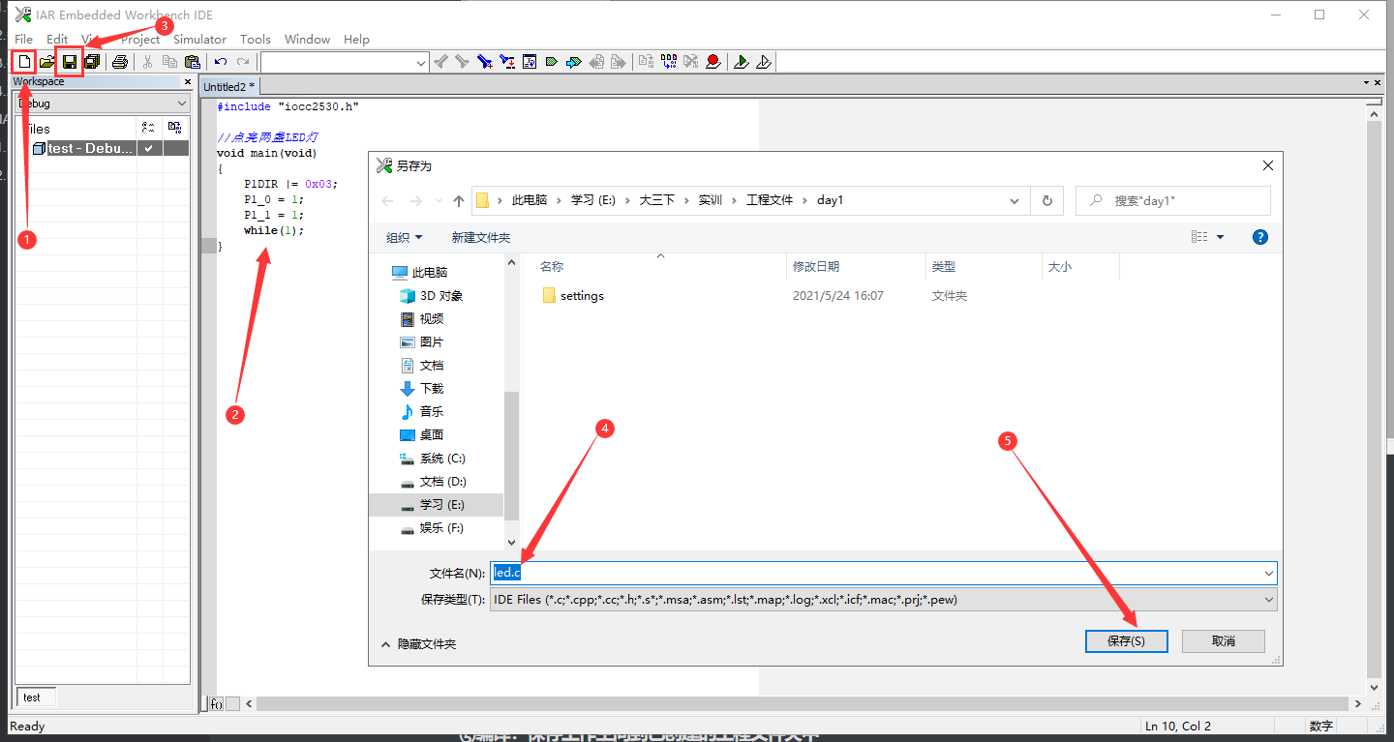
Task: Click the Save toolbar icon
Action: [70, 62]
